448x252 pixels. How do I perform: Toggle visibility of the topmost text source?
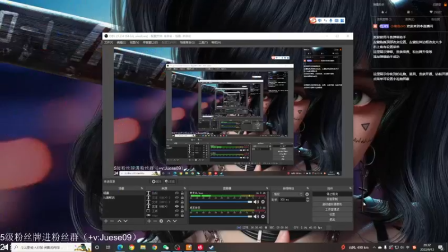[x=177, y=193]
